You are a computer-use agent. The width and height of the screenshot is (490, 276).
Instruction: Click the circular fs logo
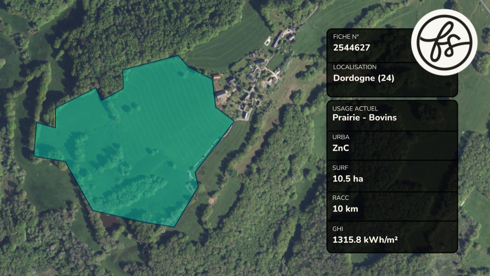444,42
